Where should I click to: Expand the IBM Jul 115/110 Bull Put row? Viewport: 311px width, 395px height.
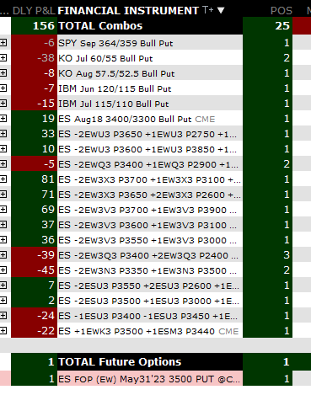click(x=3, y=104)
